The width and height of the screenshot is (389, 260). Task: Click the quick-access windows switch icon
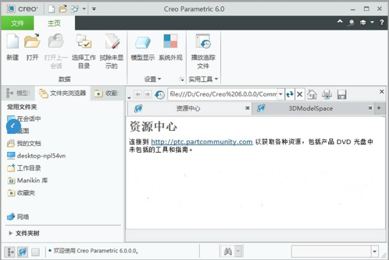tap(75, 9)
